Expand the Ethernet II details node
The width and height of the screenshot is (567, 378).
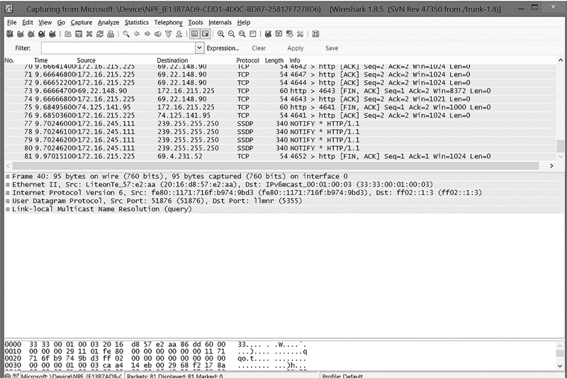click(8, 185)
